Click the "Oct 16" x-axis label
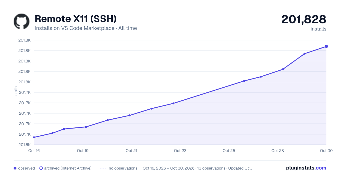The height and width of the screenshot is (178, 340). click(34, 151)
